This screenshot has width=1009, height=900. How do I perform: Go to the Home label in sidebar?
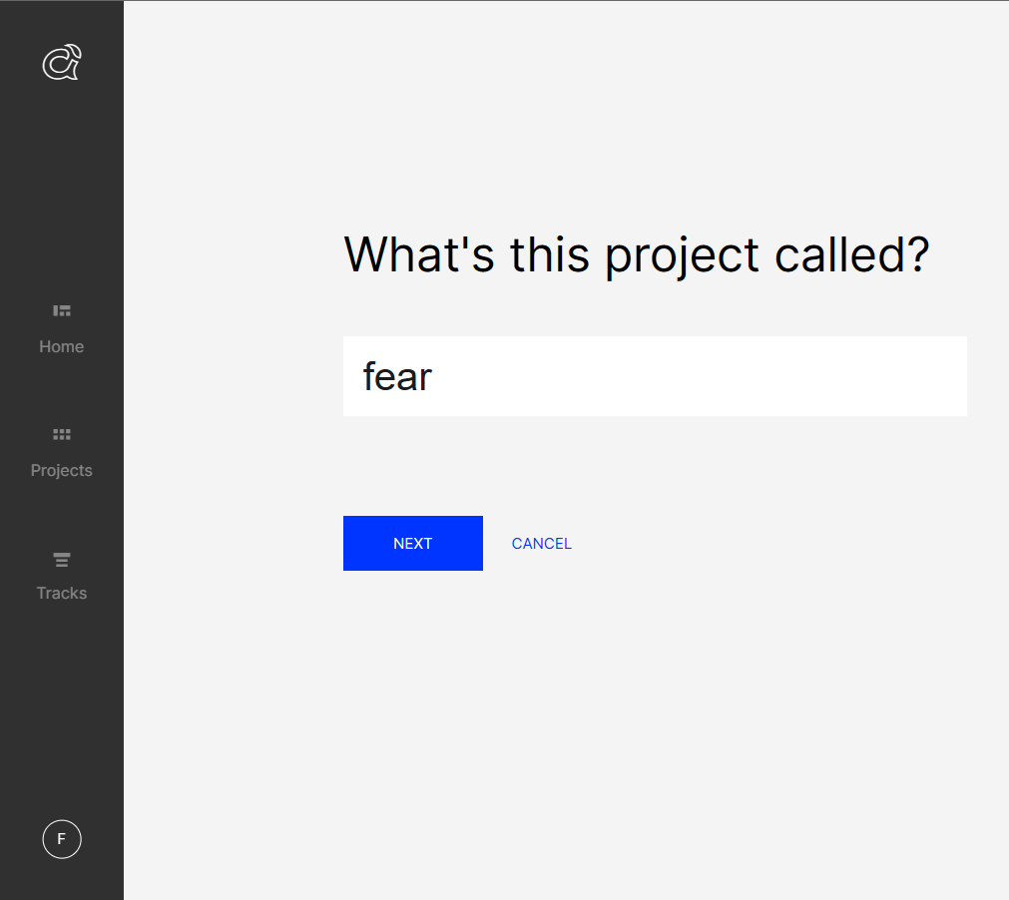(62, 346)
